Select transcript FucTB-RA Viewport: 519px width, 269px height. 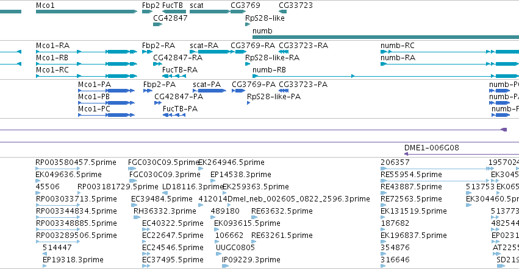[x=174, y=76]
